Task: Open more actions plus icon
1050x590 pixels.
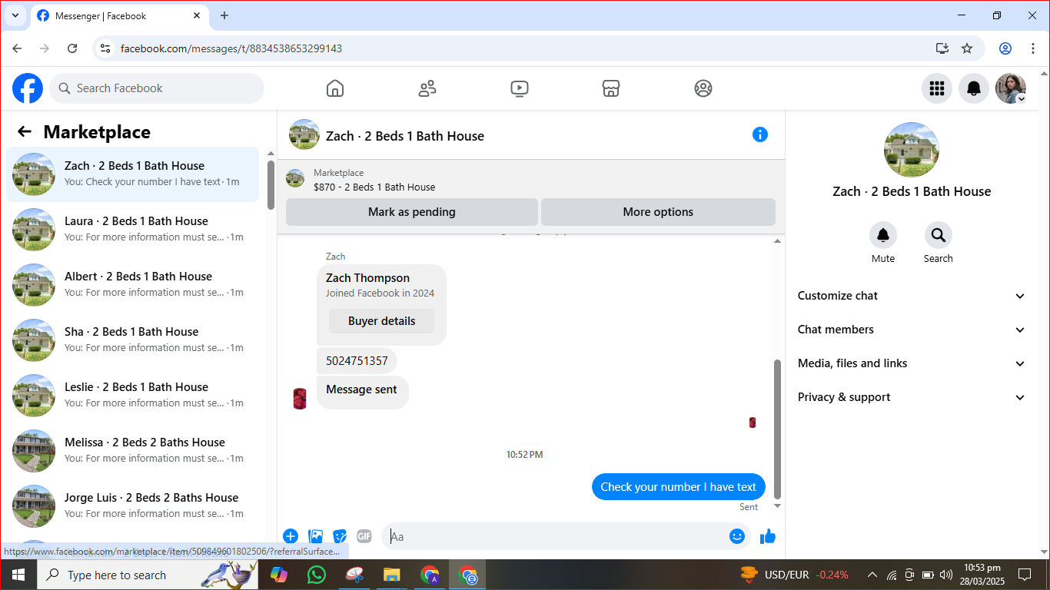Action: [291, 536]
